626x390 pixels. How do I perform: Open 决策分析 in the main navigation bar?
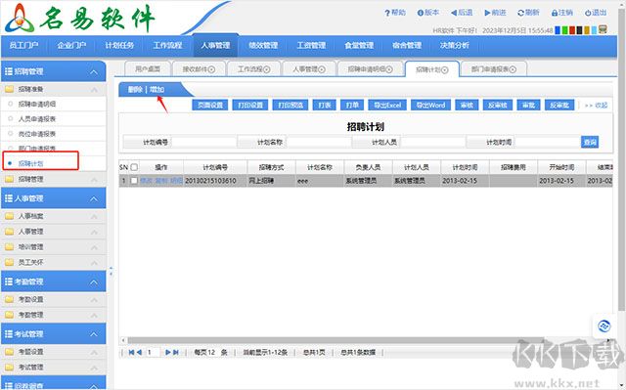tap(454, 46)
